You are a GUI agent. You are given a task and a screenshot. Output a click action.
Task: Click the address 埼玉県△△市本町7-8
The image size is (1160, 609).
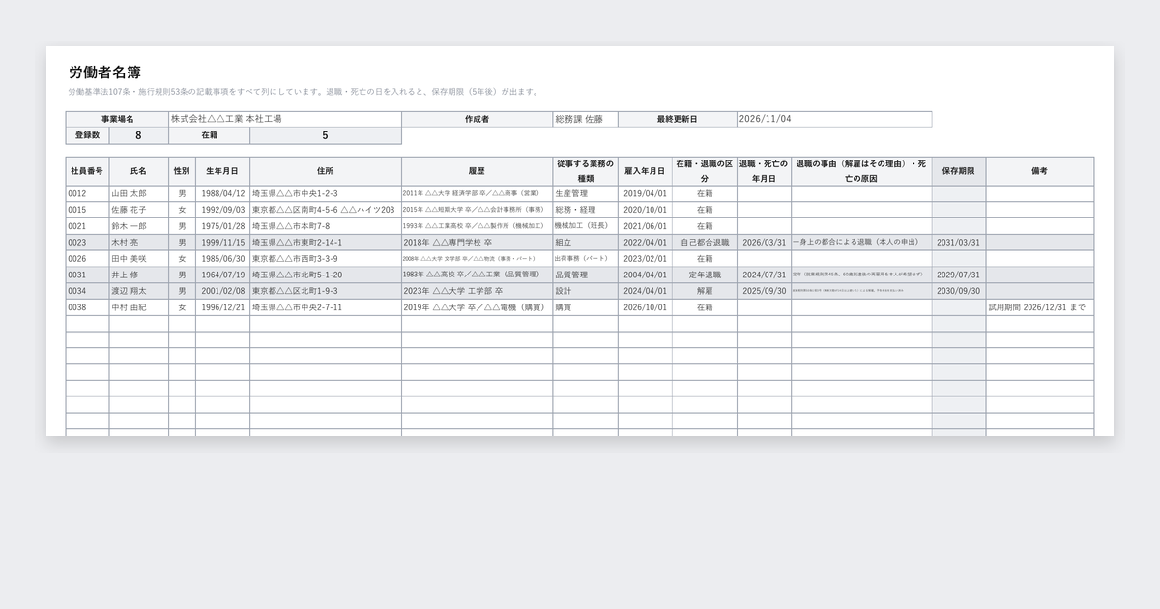(325, 226)
